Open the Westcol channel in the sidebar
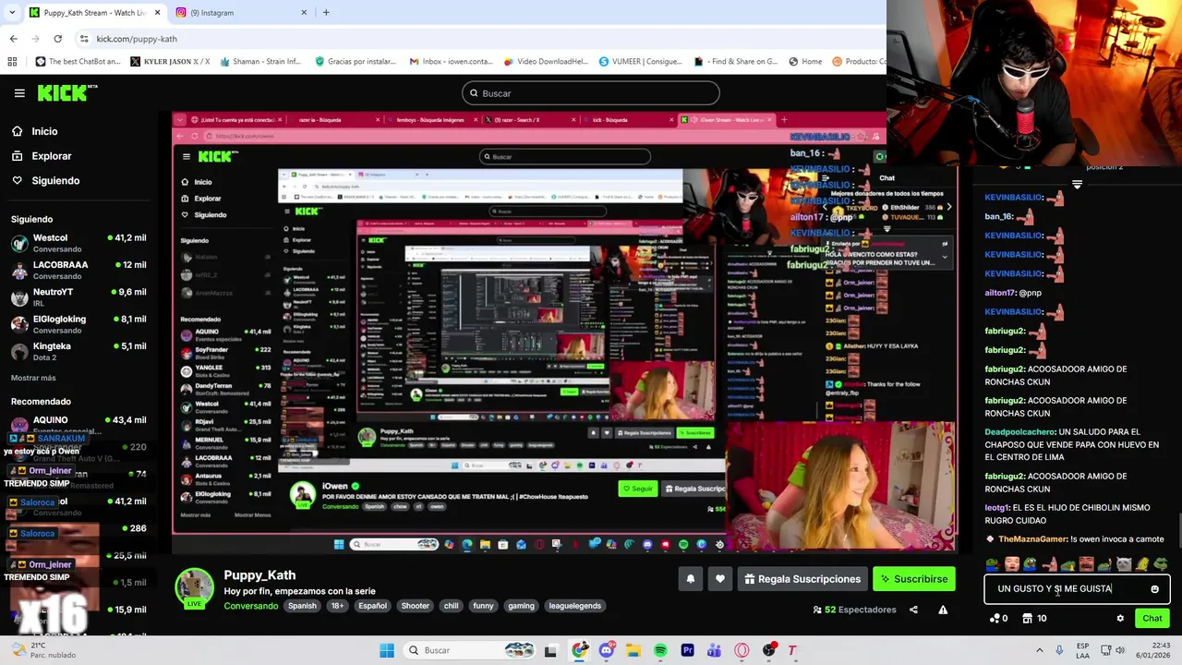Image resolution: width=1182 pixels, height=665 pixels. (x=78, y=243)
